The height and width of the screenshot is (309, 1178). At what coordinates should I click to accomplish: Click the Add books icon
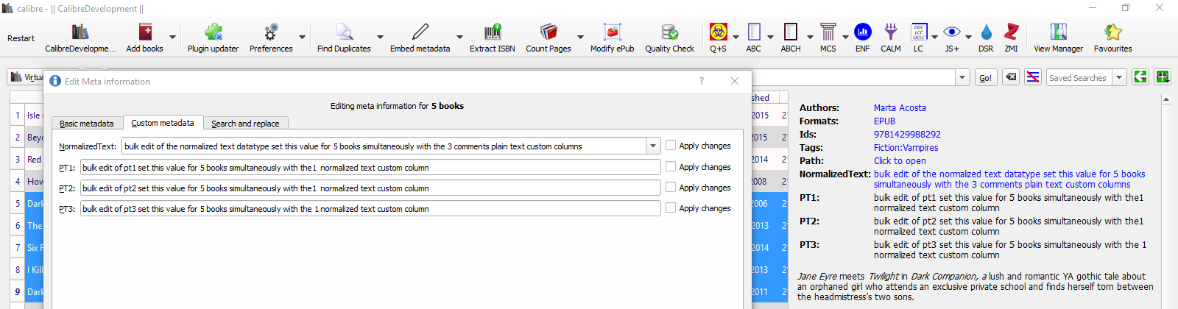coord(145,32)
